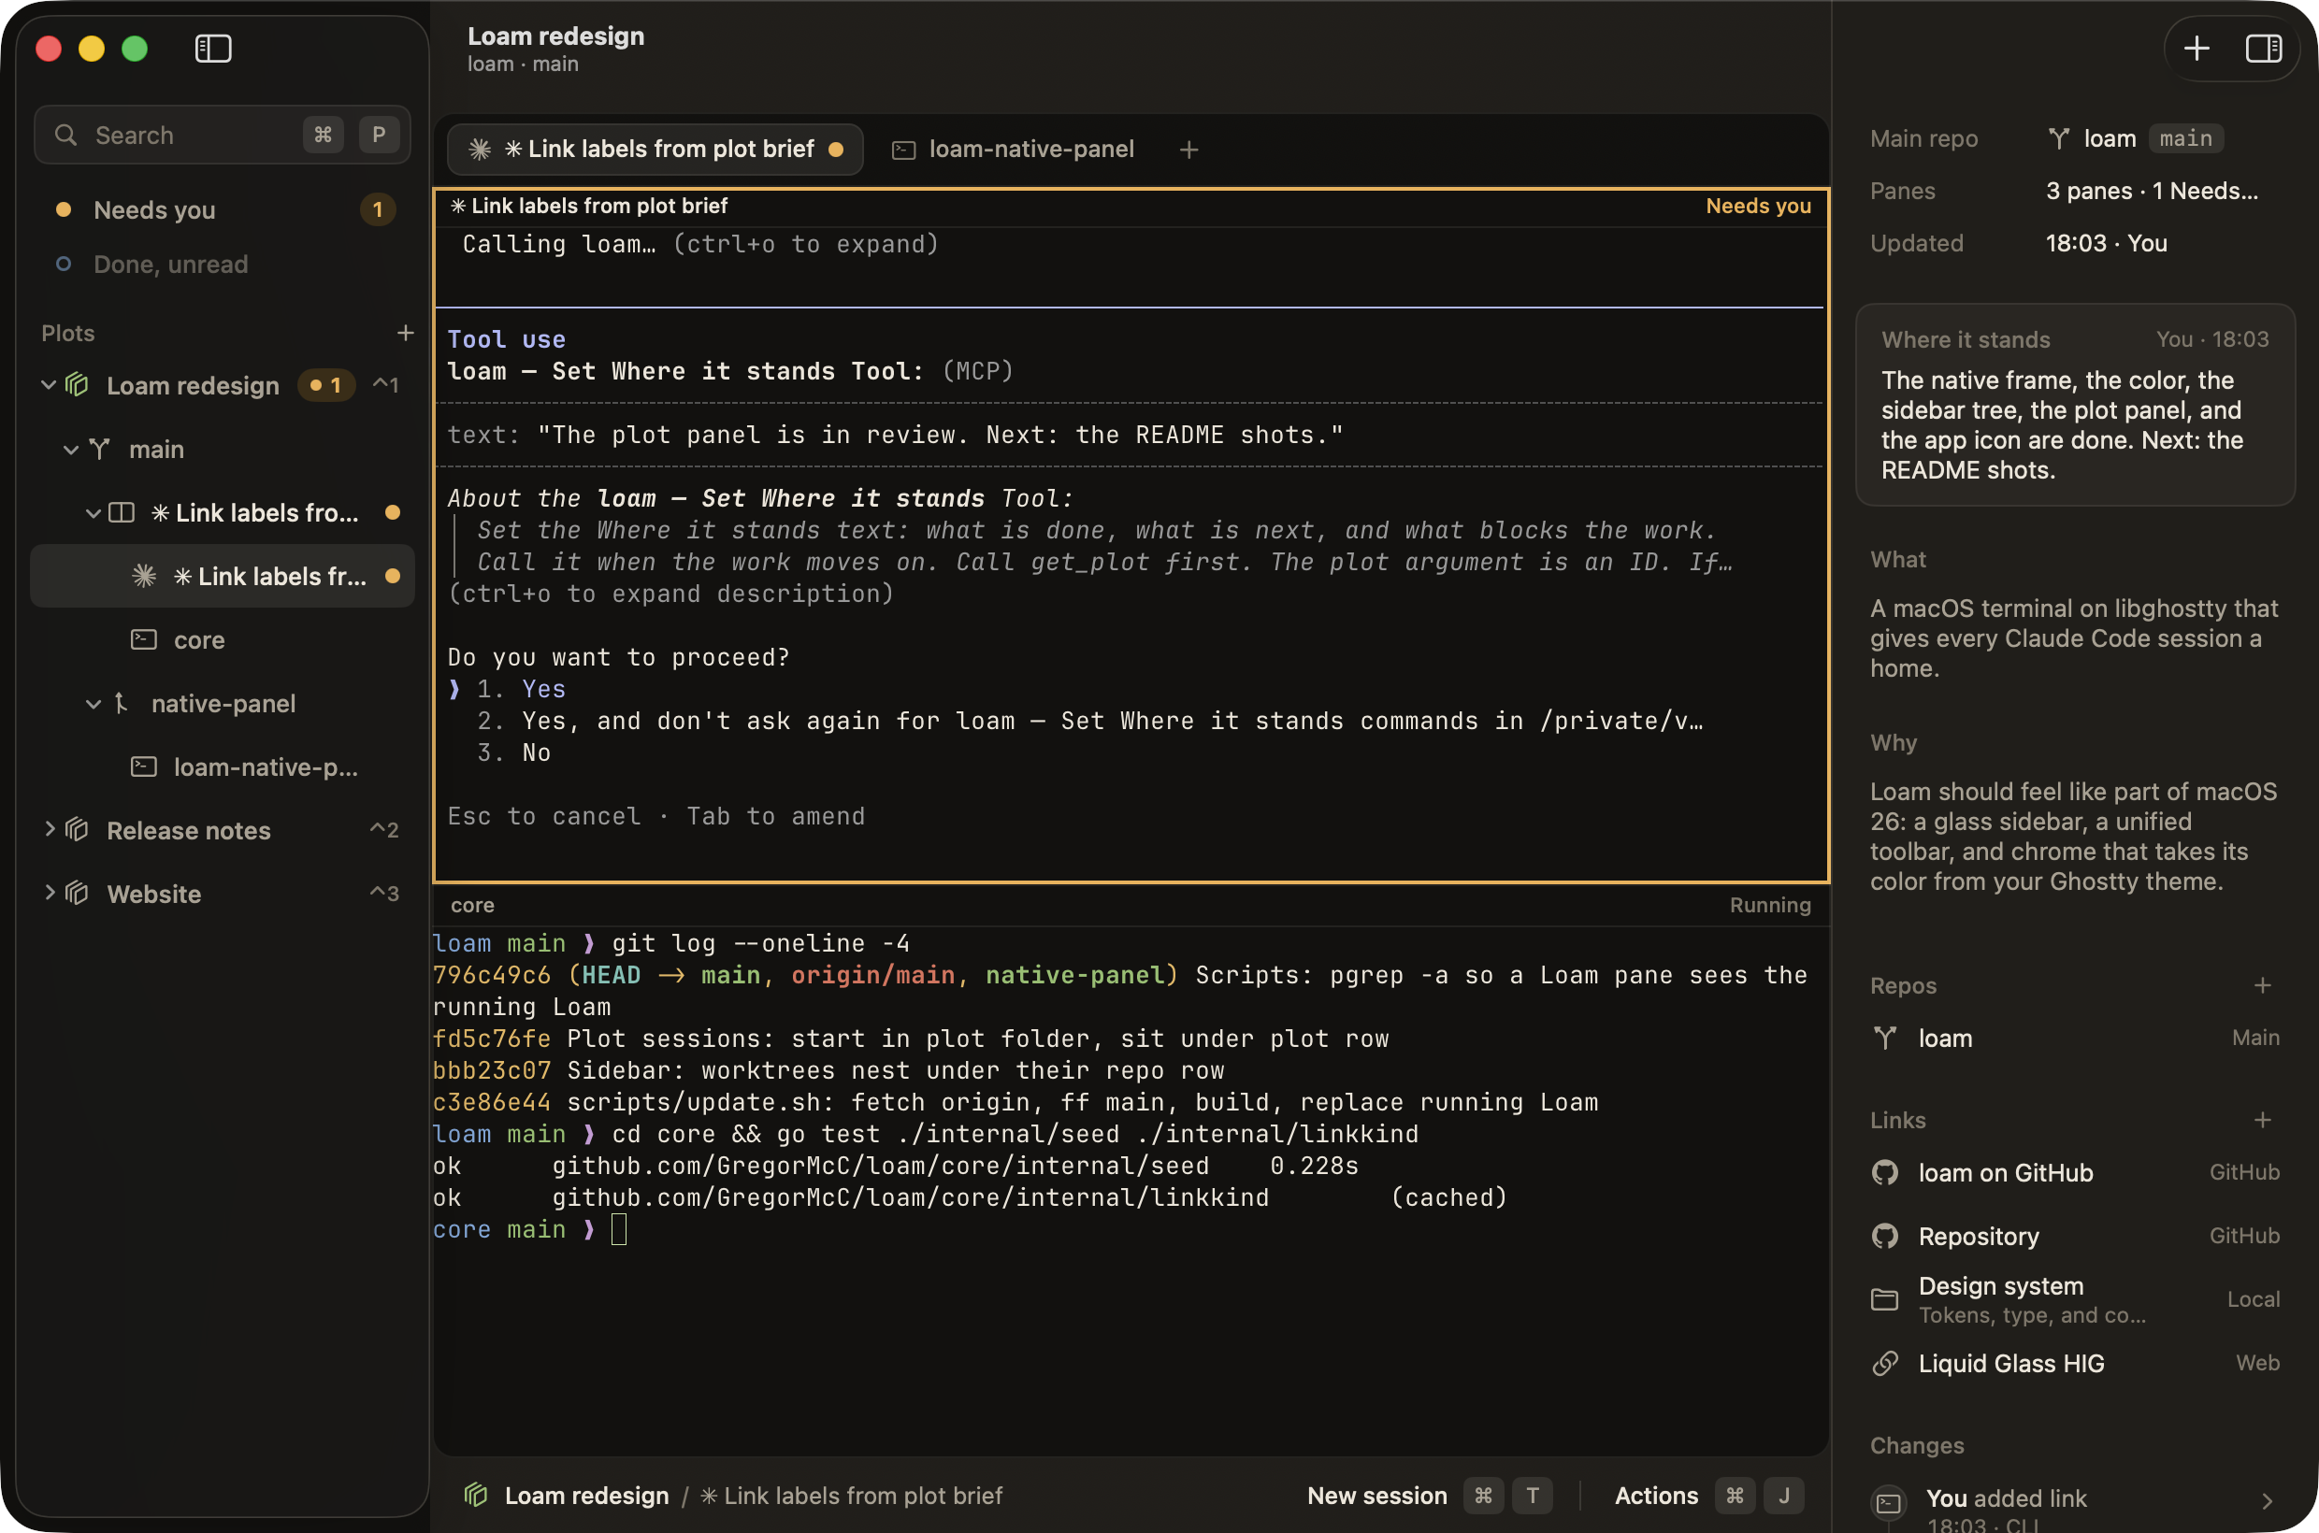
Task: Open new tab with plus beside loam-native-panel
Action: click(1188, 150)
